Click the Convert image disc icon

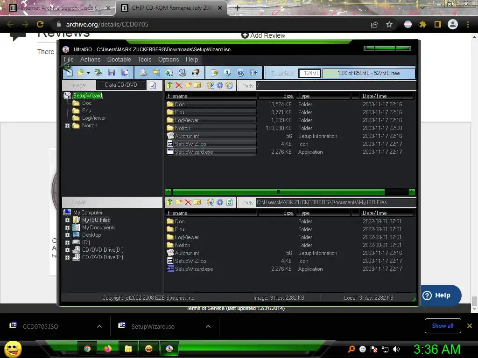point(169,72)
